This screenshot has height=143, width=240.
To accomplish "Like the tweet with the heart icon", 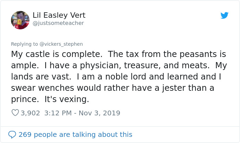I will [15, 113].
